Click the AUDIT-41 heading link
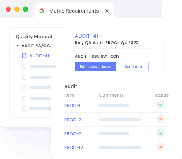Viewport: 182px width, 159px height. tap(86, 36)
